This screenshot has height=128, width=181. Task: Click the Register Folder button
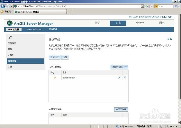121,109
